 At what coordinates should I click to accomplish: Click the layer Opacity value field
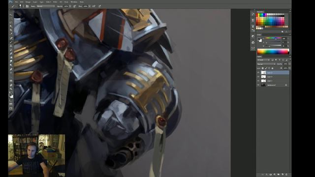[285, 64]
